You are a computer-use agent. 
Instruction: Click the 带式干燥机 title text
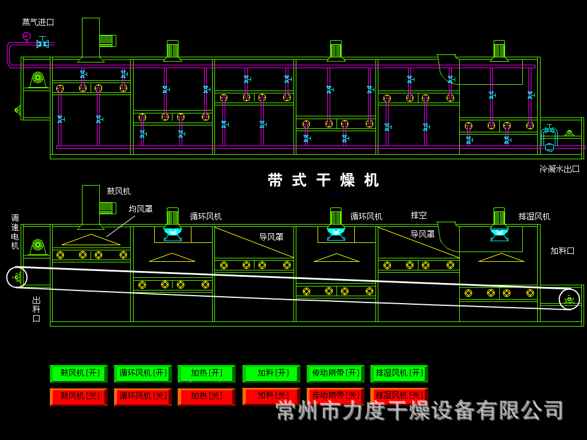tap(324, 180)
